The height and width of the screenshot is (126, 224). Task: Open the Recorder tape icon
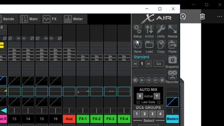[x=173, y=75]
